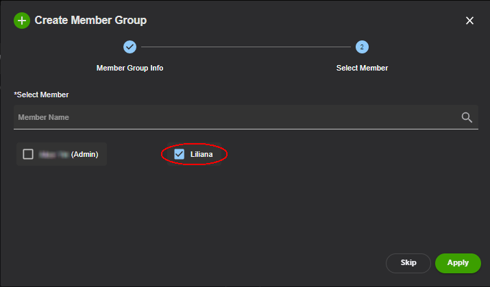The height and width of the screenshot is (287, 490).
Task: Click the (Admin) label text
Action: click(x=85, y=154)
